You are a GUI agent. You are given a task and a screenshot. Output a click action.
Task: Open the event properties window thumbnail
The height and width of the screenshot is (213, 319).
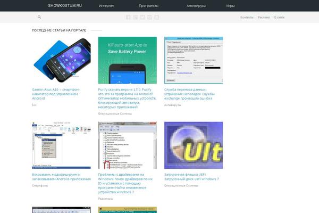pyautogui.click(x=194, y=60)
